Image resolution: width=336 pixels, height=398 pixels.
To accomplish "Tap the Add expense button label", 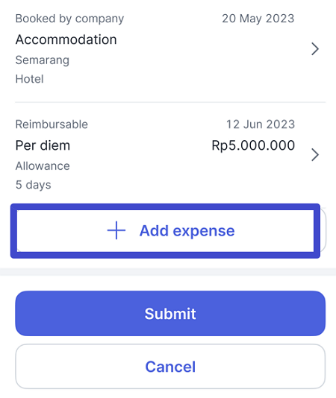I will [187, 231].
